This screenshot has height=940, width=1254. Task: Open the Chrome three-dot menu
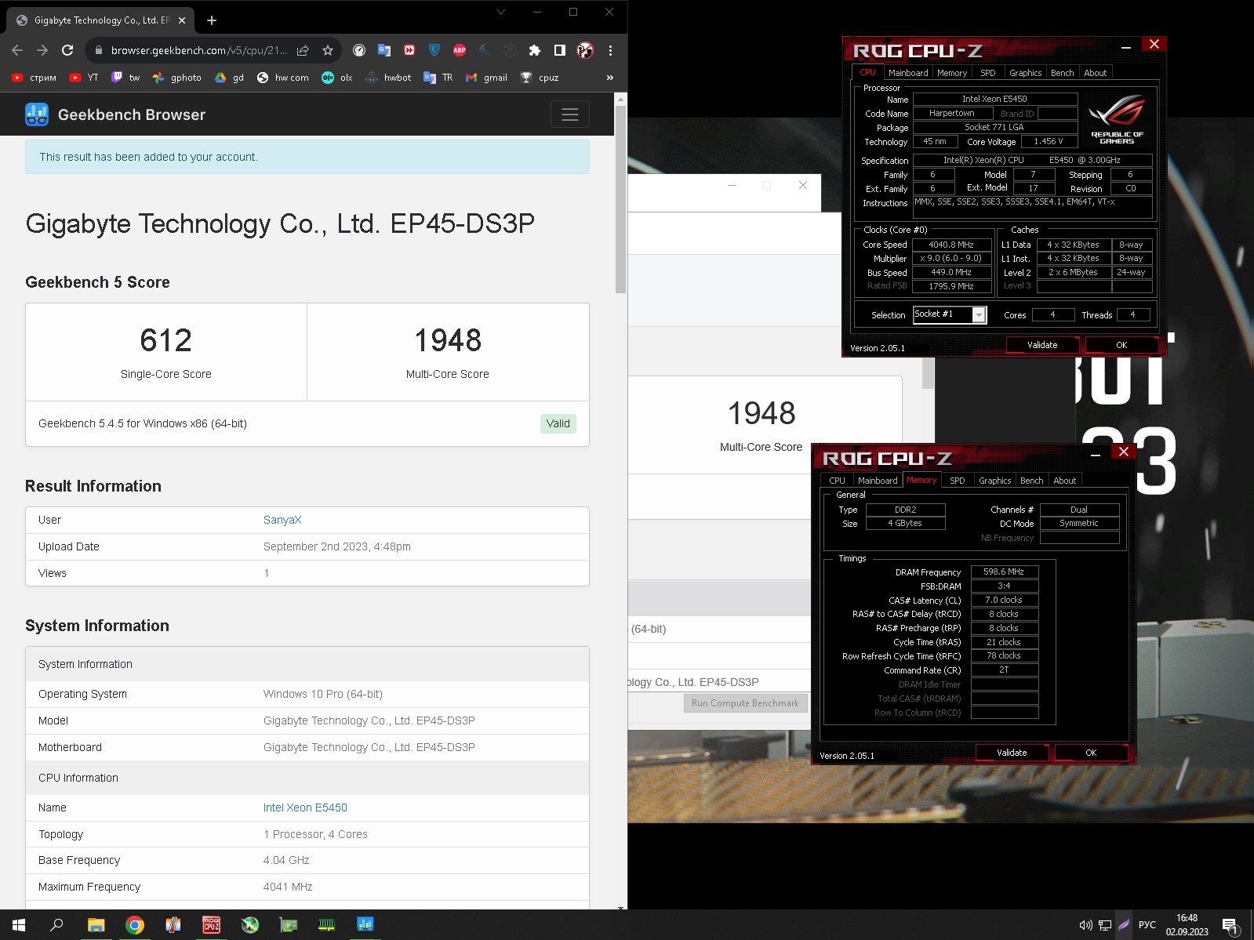pos(610,50)
